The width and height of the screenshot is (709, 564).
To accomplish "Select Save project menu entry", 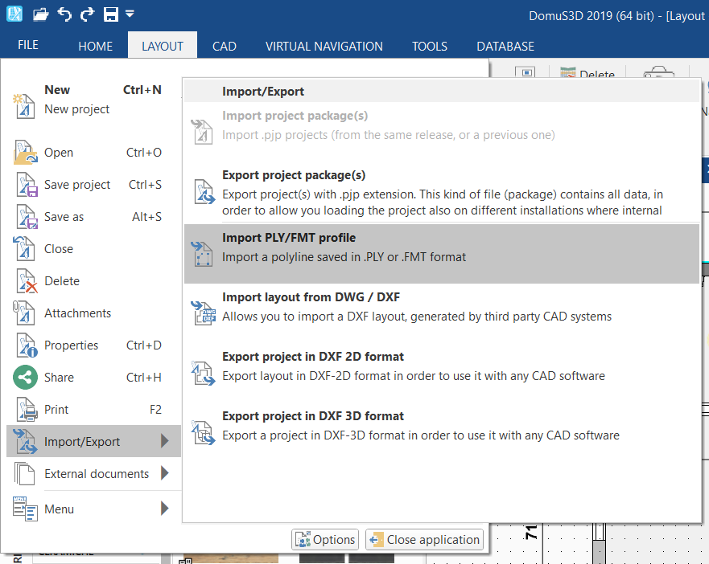I will point(93,185).
